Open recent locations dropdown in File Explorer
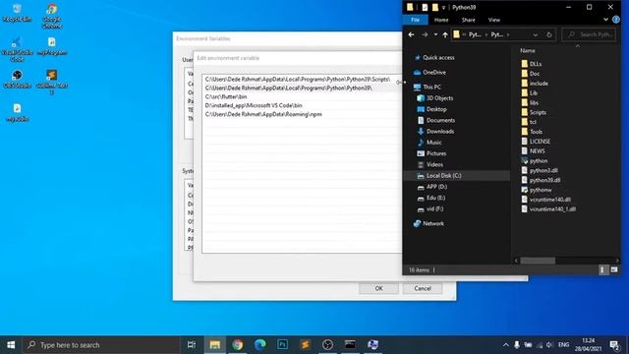This screenshot has height=354, width=629. tap(435, 35)
